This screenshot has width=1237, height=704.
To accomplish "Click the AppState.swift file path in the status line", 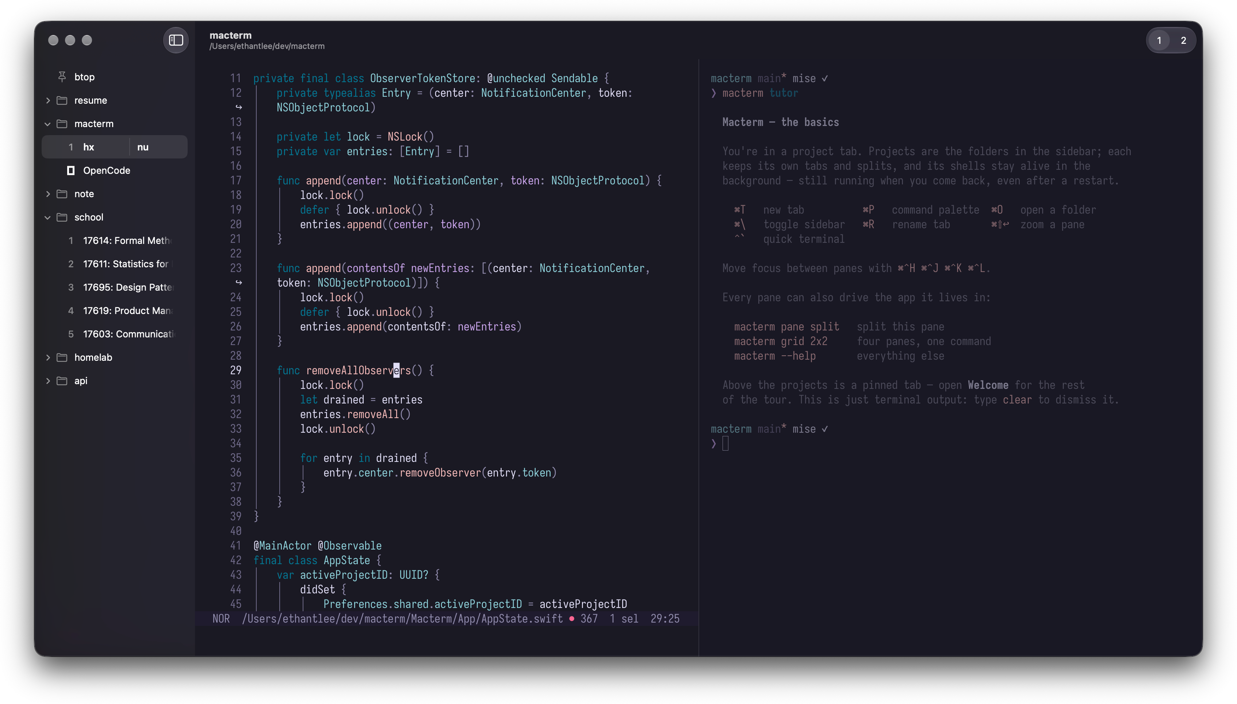I will click(402, 619).
